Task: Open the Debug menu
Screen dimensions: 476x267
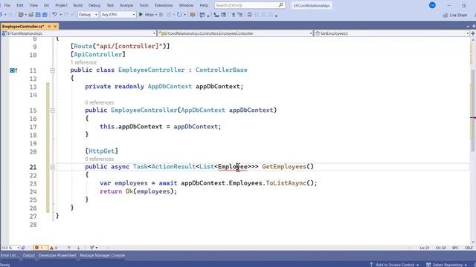Action: coord(94,5)
